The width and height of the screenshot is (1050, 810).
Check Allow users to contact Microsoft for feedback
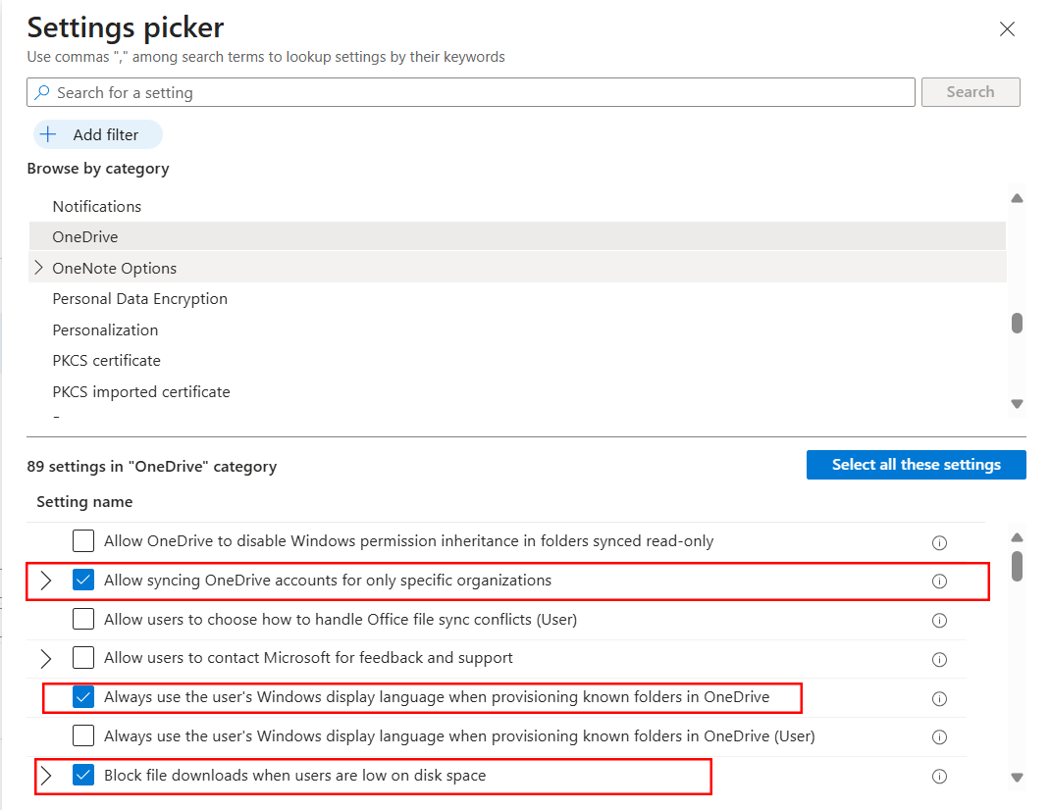click(x=83, y=657)
